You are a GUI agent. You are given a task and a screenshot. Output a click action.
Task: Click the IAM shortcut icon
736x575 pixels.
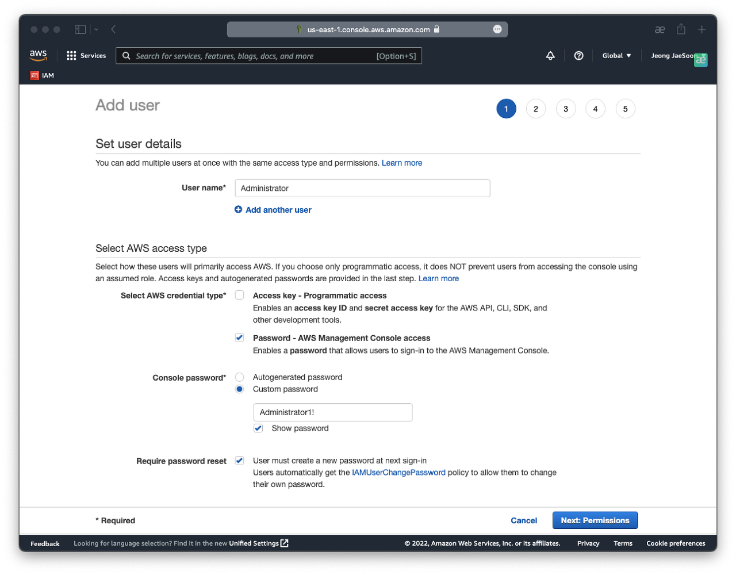(34, 75)
